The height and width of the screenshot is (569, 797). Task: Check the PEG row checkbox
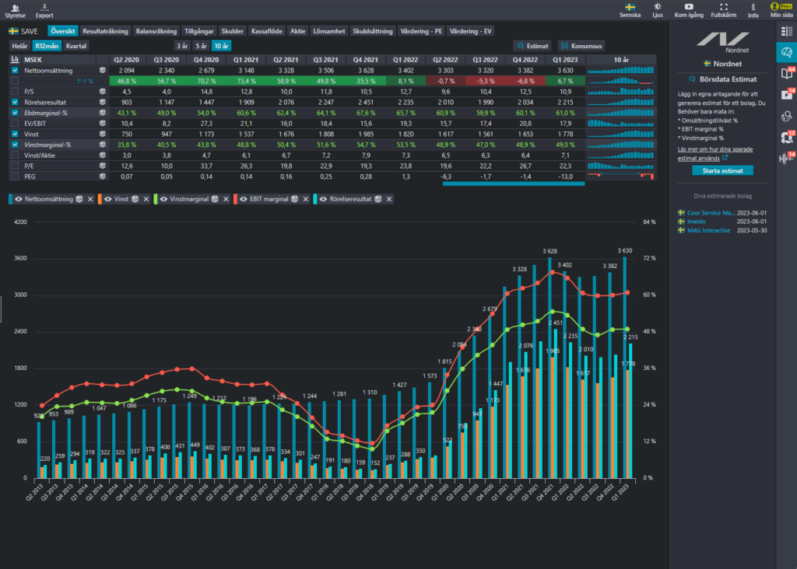[x=15, y=176]
